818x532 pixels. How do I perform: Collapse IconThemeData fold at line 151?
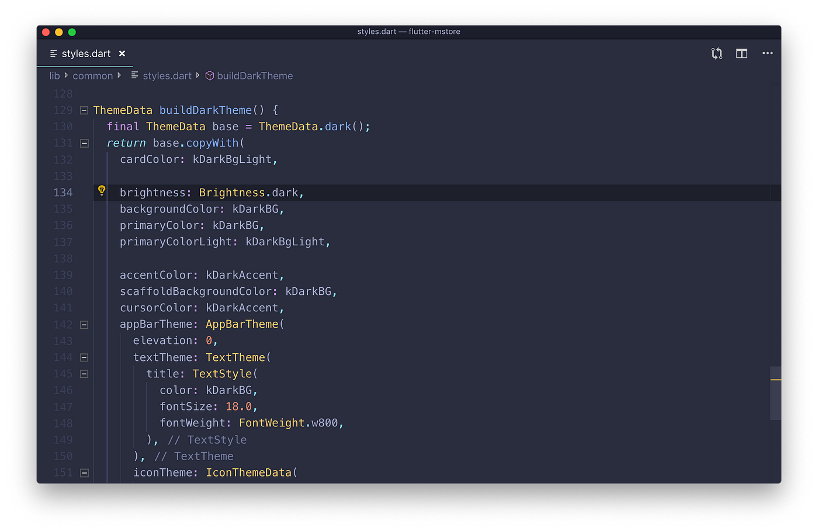[x=84, y=473]
